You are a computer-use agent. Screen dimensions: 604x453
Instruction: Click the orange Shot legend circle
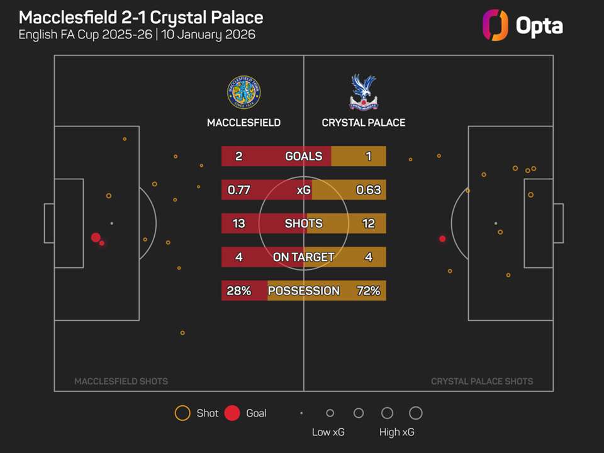click(182, 413)
